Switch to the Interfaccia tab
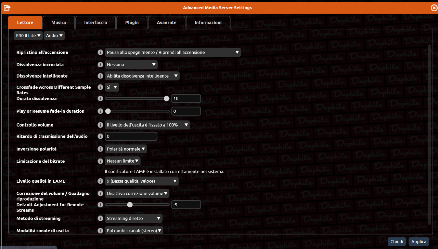The width and height of the screenshot is (438, 249). tap(95, 23)
